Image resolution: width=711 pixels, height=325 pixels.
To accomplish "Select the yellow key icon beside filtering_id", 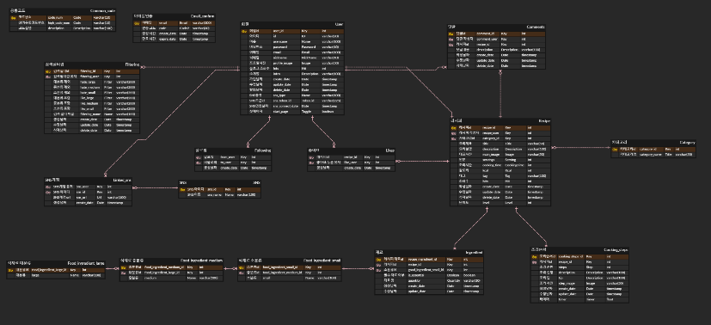I will (x=47, y=71).
